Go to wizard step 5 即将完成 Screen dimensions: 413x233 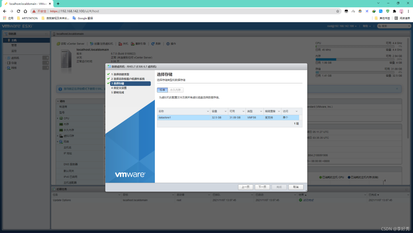(x=117, y=93)
